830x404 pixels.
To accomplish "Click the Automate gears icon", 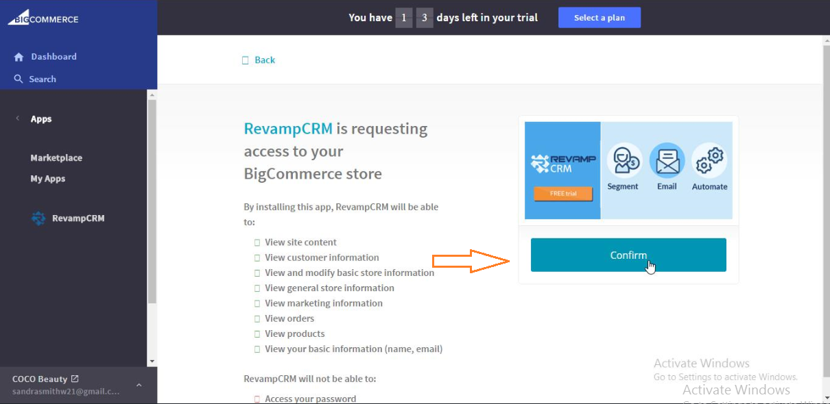I will coord(709,160).
